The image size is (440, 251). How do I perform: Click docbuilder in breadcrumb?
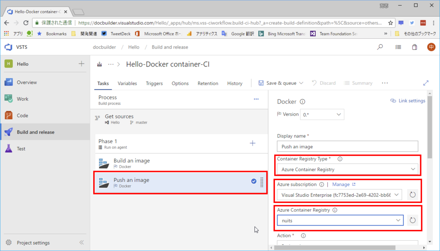click(x=104, y=47)
